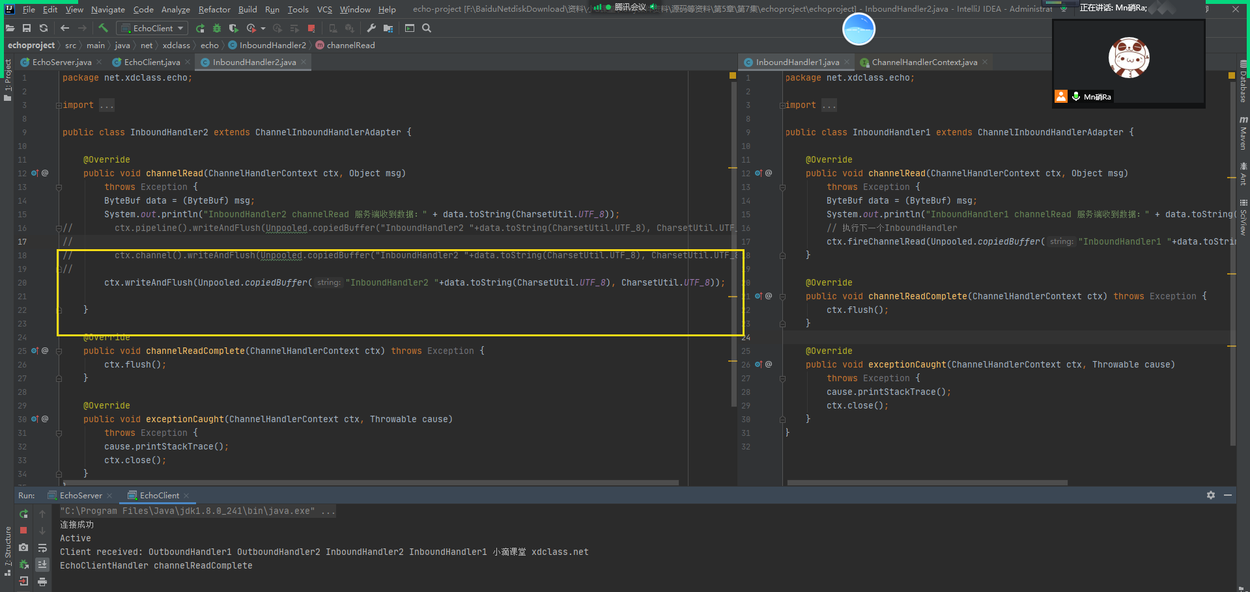Open the Refactor menu
This screenshot has height=592, width=1250.
coord(214,9)
